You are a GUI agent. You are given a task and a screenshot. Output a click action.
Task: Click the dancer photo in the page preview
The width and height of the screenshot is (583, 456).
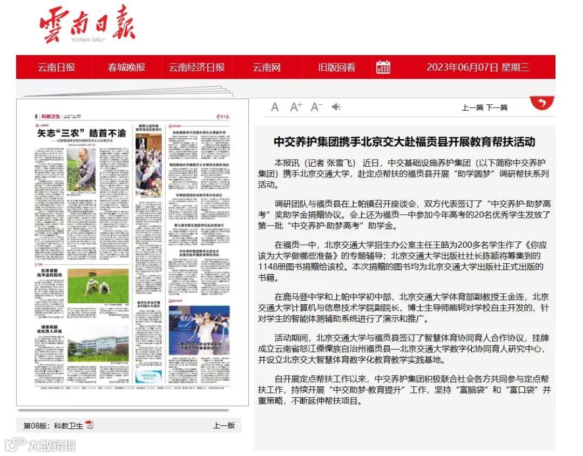coord(199,330)
